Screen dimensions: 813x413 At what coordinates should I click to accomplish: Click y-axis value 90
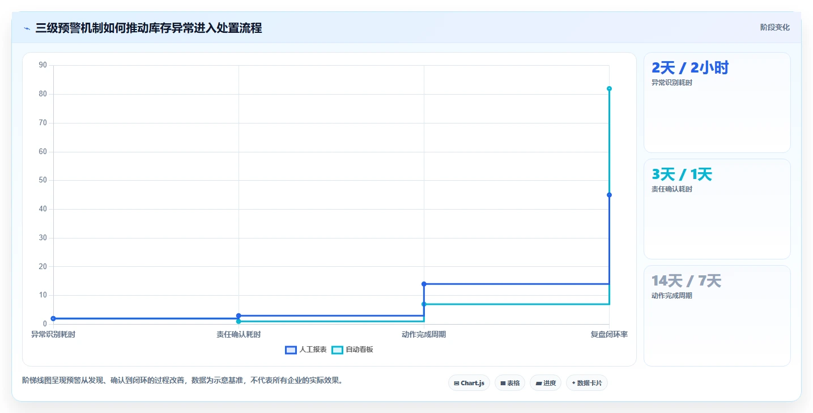coord(43,65)
